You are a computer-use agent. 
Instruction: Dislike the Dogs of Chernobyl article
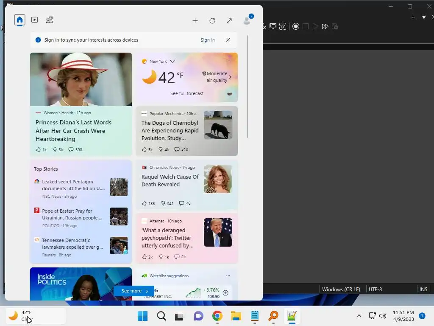(x=164, y=149)
